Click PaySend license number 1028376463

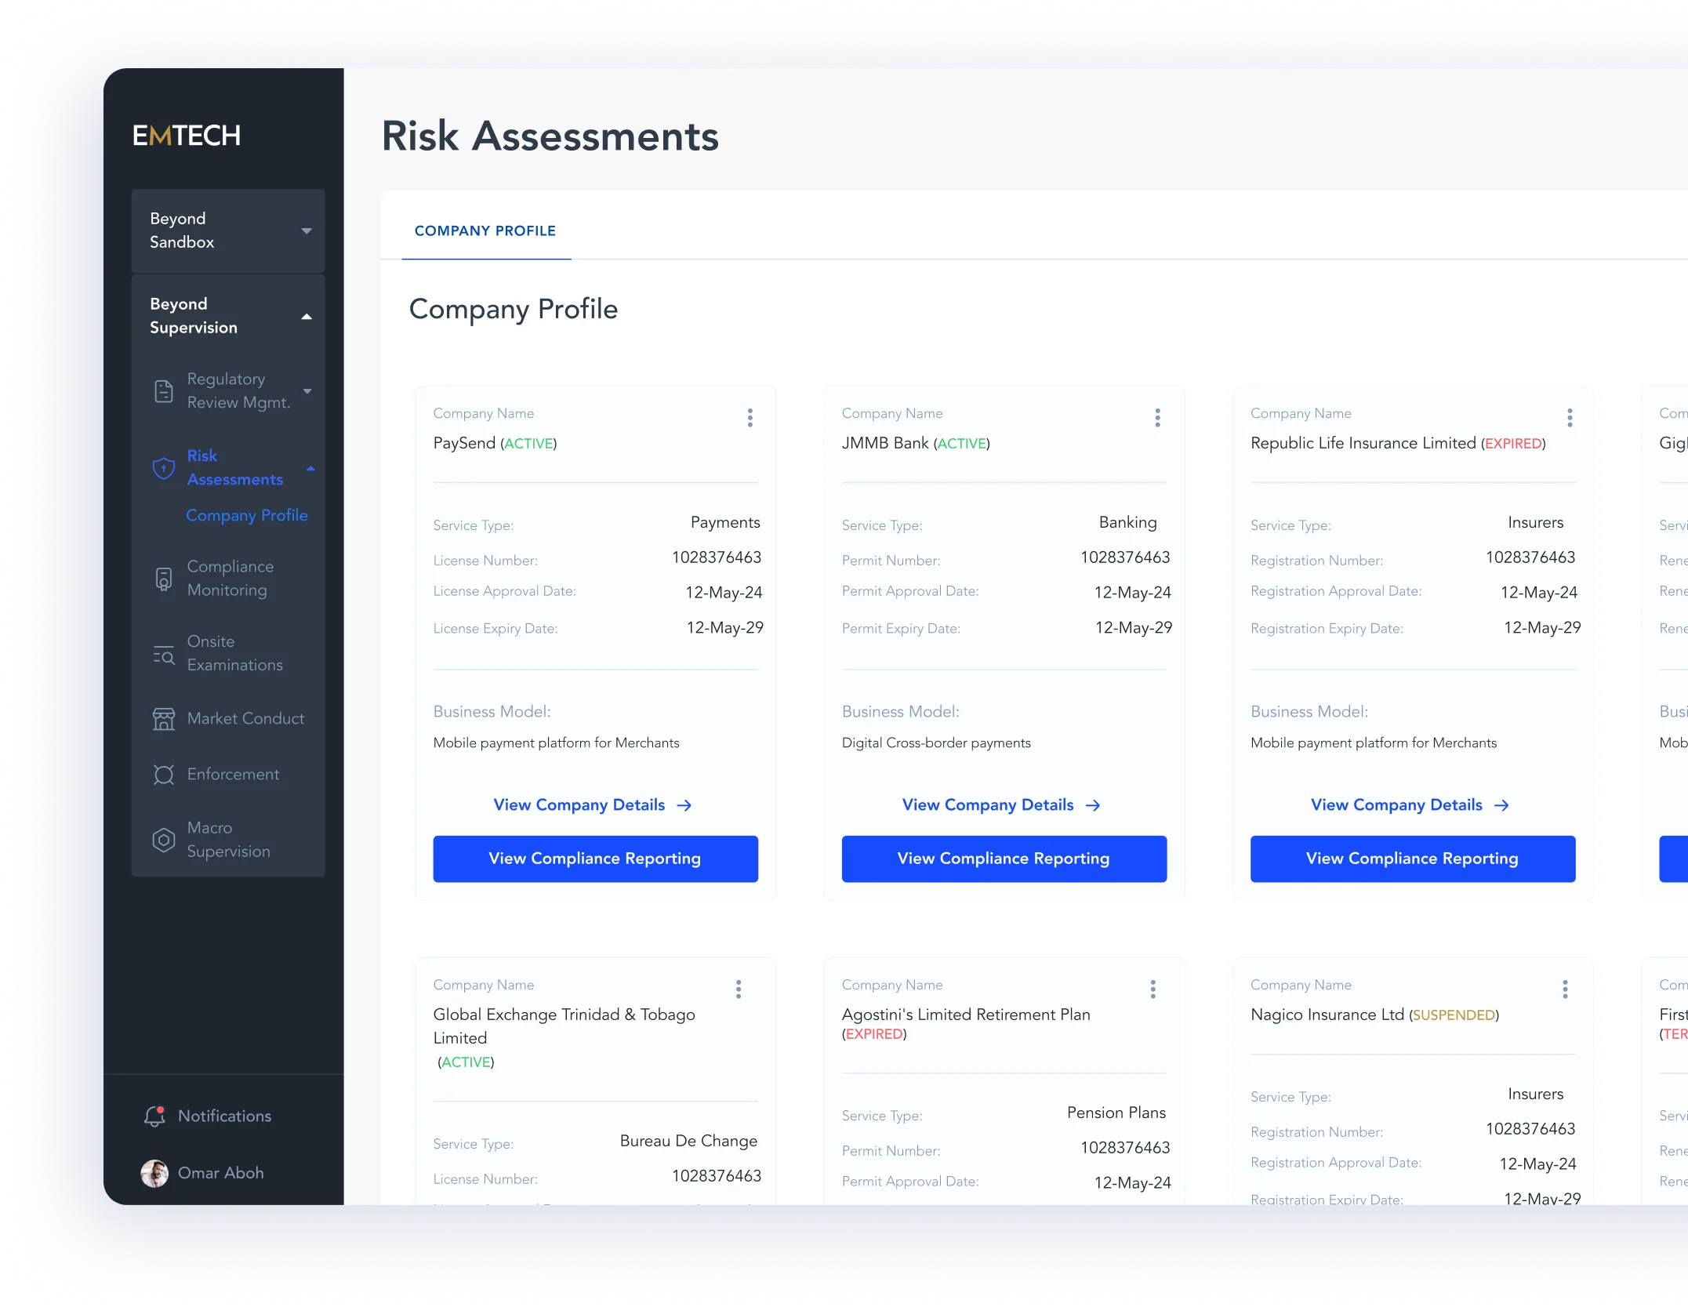point(717,557)
